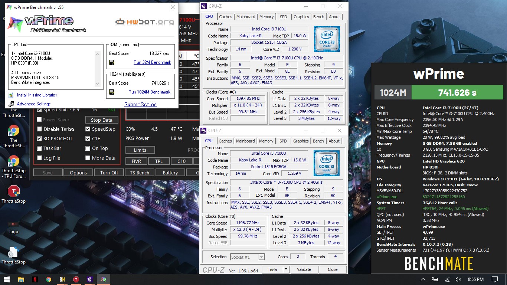Enable the More Data checkbox

pyautogui.click(x=88, y=158)
